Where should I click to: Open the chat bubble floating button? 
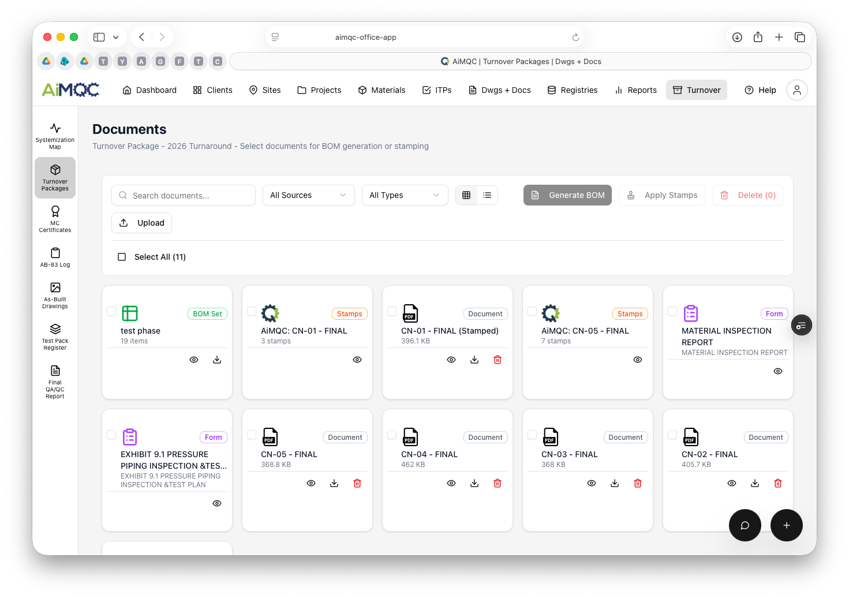coord(745,525)
